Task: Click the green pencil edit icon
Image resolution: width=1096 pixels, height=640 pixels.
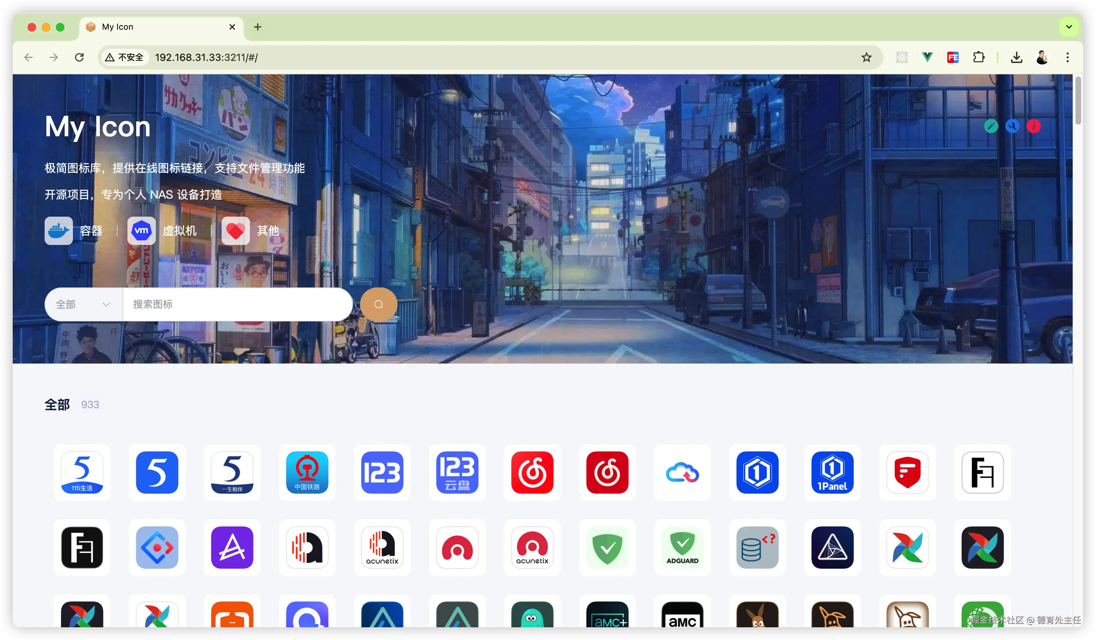Action: click(x=991, y=126)
